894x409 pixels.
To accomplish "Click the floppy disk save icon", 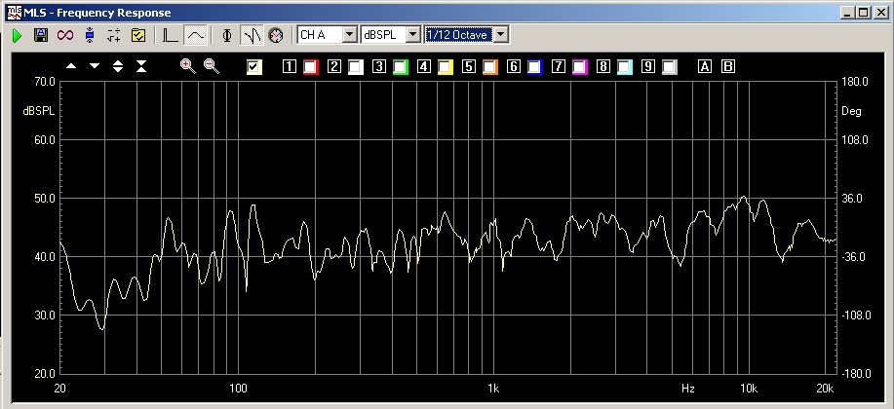I will (41, 35).
